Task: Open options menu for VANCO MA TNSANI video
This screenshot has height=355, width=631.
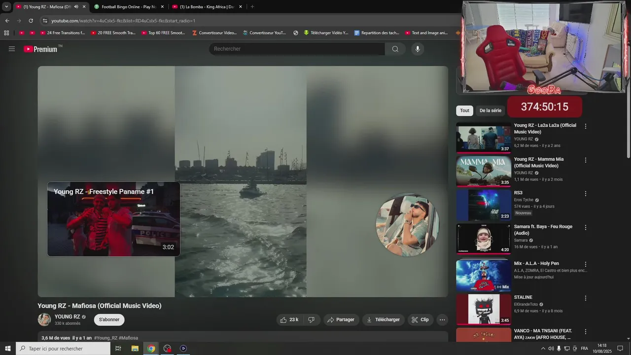Action: 586,332
